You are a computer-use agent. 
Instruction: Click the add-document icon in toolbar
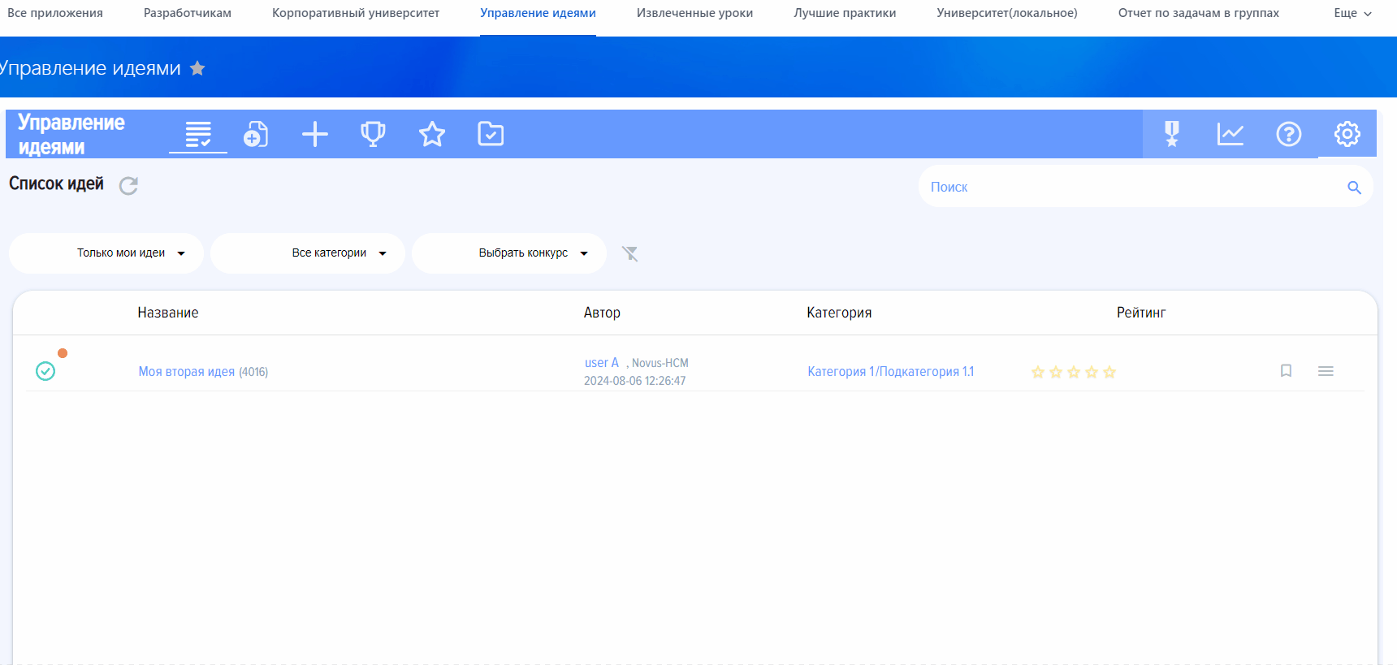[x=256, y=134]
